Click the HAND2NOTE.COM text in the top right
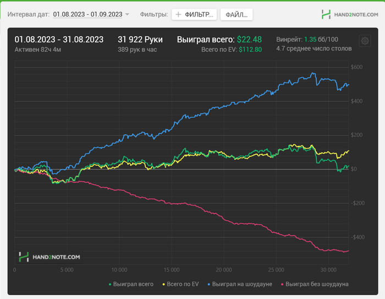Viewport: 385px width, 299px height. pos(356,15)
